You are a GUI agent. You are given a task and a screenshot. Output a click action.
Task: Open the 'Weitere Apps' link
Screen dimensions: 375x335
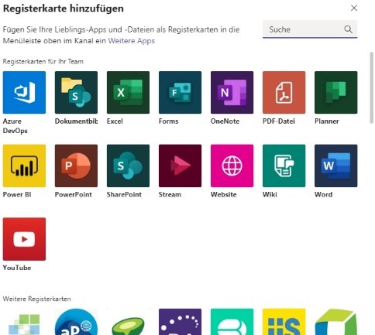click(x=131, y=41)
